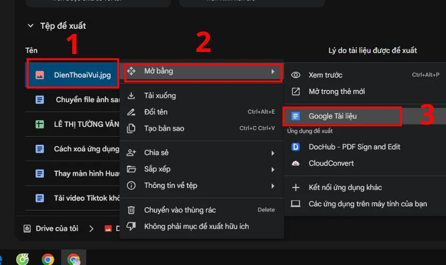Collapse the Tệp đề xuất section chevron
446x265 pixels.
pyautogui.click(x=30, y=26)
